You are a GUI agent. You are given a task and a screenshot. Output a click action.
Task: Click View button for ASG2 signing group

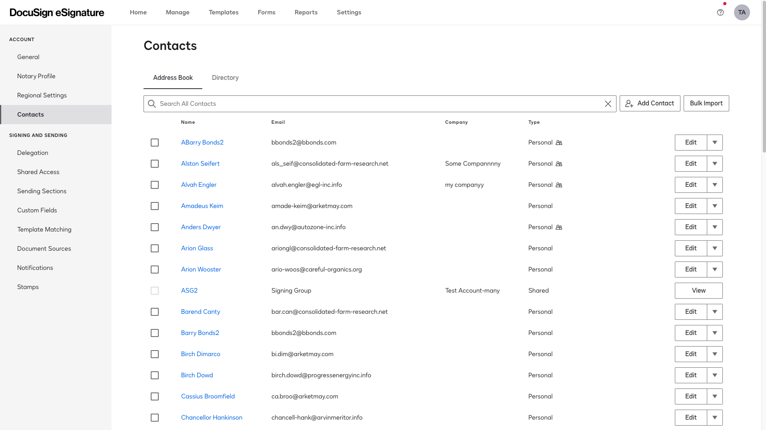698,291
